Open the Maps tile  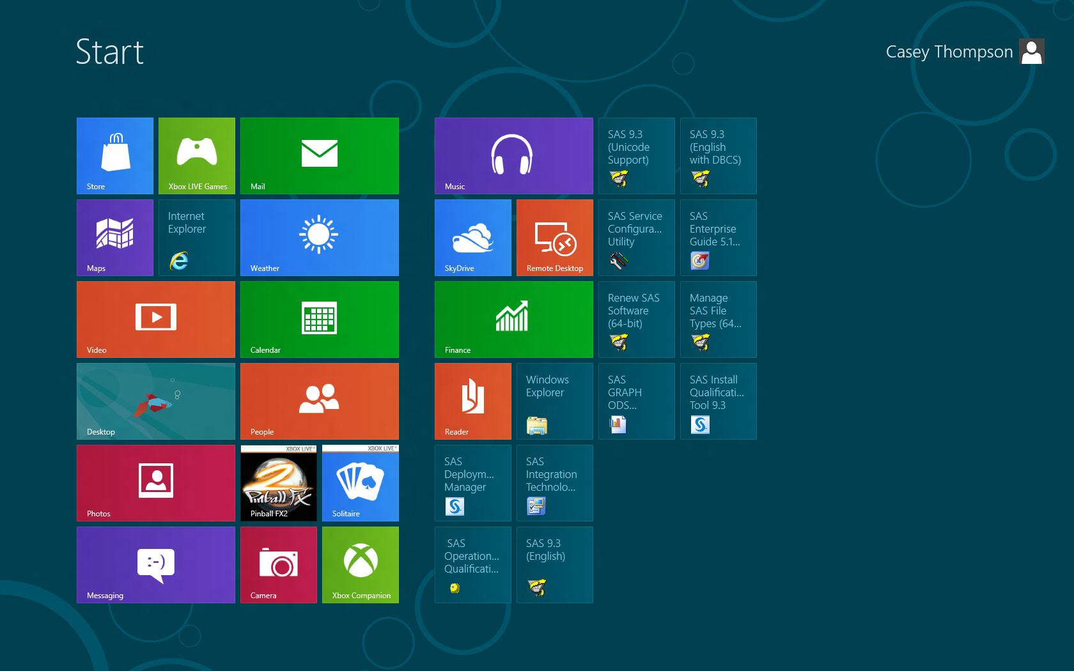(115, 238)
